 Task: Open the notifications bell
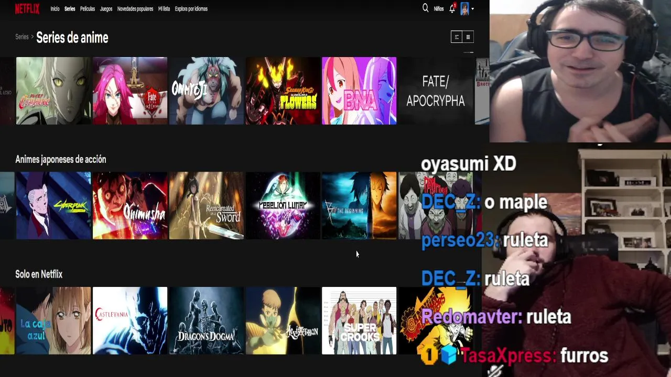[x=452, y=8]
